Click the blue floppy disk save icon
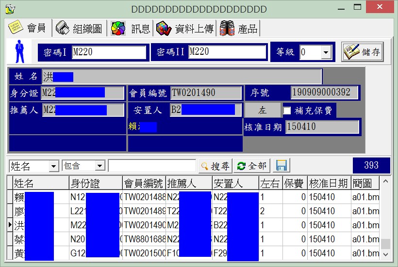Image resolution: width=398 pixels, height=267 pixels. [x=282, y=166]
